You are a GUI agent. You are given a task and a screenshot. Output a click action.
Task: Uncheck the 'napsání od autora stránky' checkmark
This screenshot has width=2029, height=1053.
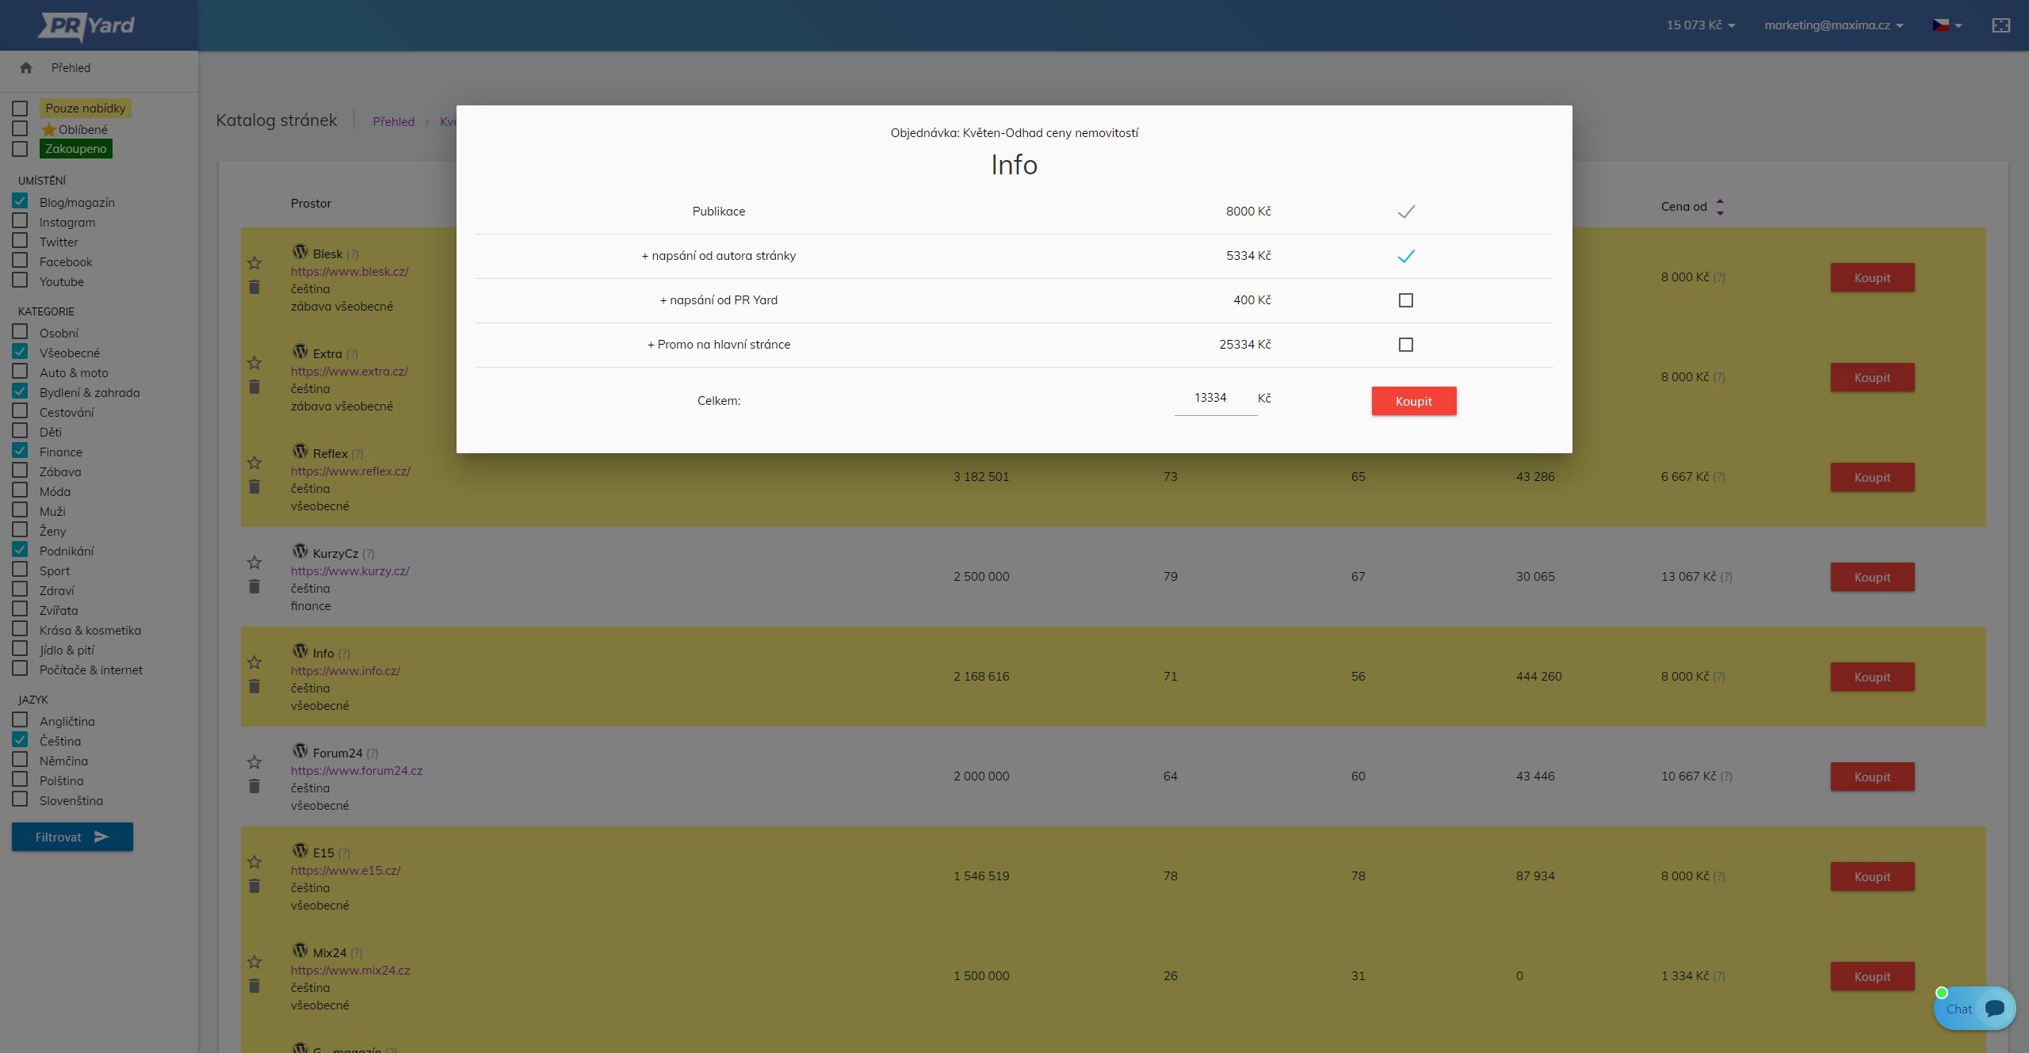pyautogui.click(x=1405, y=256)
